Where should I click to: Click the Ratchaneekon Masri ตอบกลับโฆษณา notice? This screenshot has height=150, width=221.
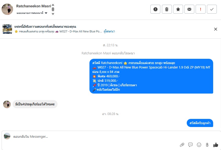click(x=108, y=53)
